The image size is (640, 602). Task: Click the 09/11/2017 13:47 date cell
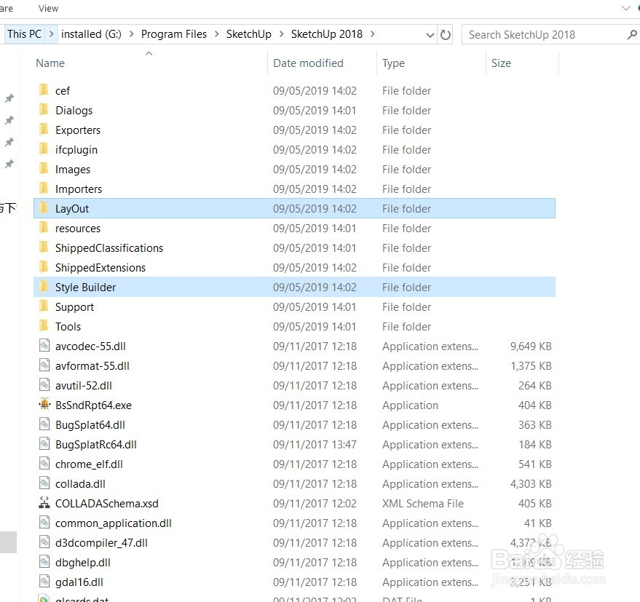pyautogui.click(x=315, y=445)
